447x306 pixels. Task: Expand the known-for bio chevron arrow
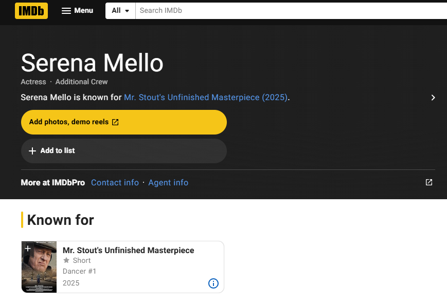[433, 98]
